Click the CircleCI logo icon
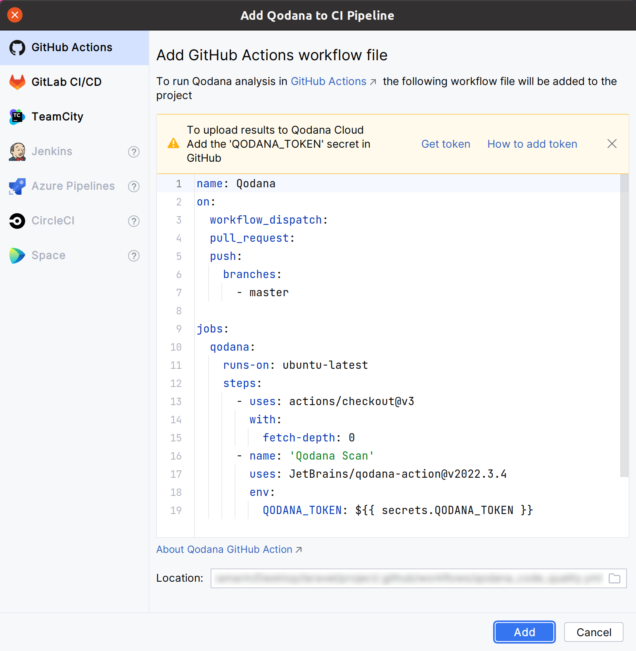The width and height of the screenshot is (636, 651). 17,221
